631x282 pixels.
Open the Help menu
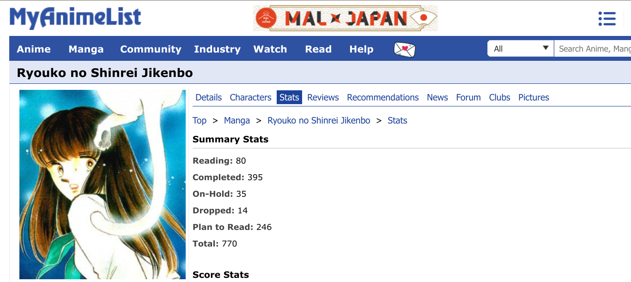pyautogui.click(x=361, y=49)
